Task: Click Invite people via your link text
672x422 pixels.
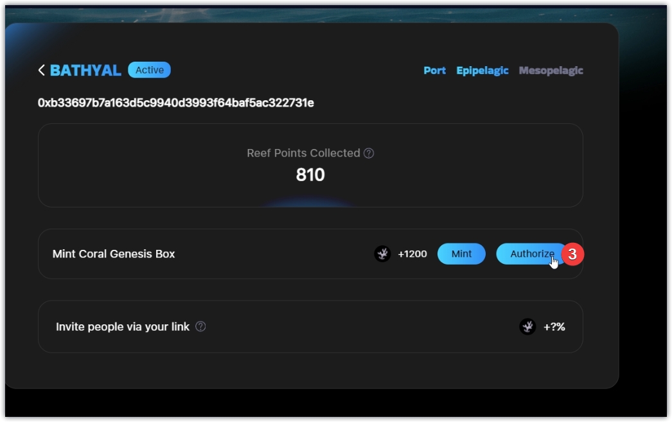Action: coord(123,327)
